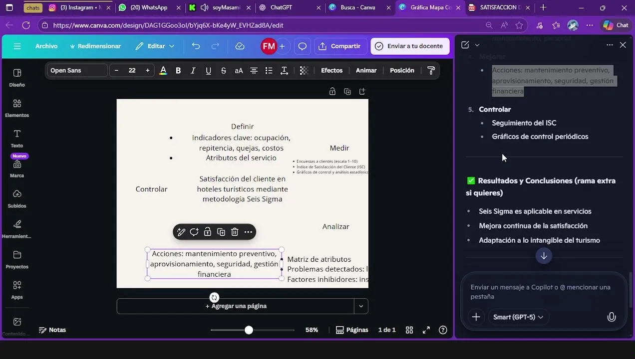Open the 58% zoom level menu
The image size is (635, 359).
tap(312, 330)
